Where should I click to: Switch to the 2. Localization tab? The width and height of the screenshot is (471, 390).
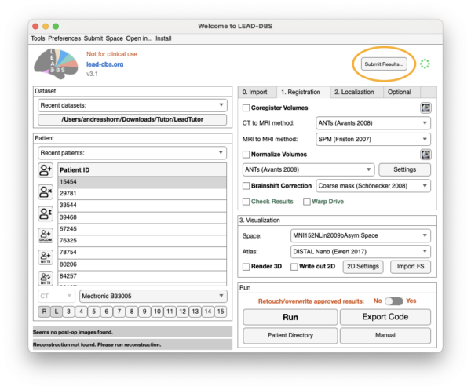356,92
